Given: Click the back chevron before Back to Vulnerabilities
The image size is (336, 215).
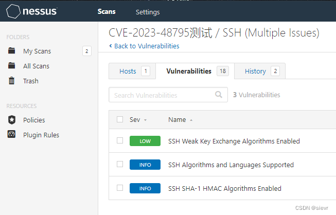Looking at the screenshot, I should coord(111,46).
